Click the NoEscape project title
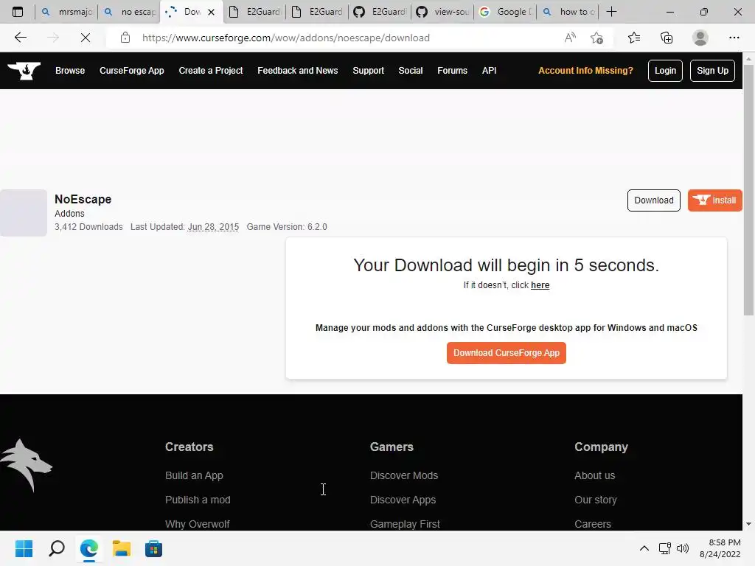Image resolution: width=755 pixels, height=566 pixels. (83, 199)
